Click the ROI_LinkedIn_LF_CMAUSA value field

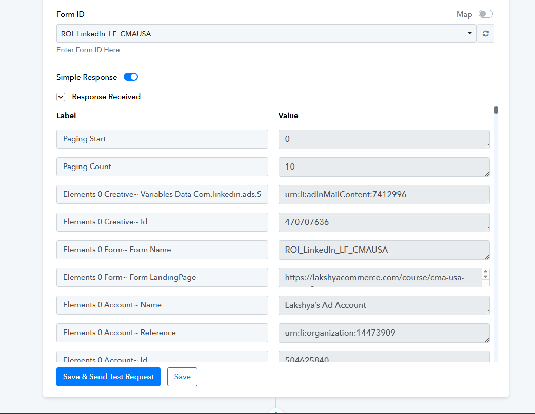click(384, 250)
